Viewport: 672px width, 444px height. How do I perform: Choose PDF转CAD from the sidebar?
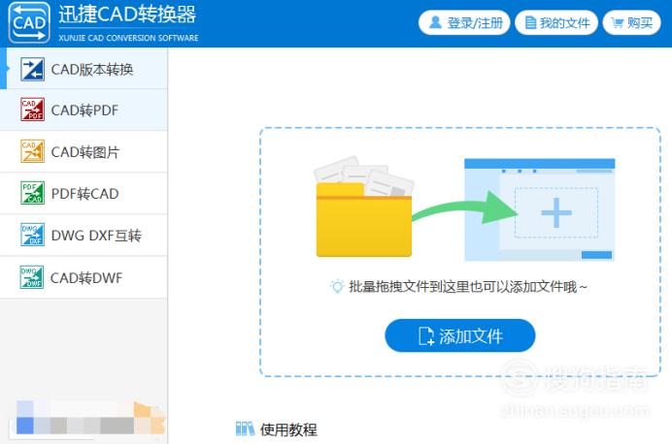(x=84, y=193)
